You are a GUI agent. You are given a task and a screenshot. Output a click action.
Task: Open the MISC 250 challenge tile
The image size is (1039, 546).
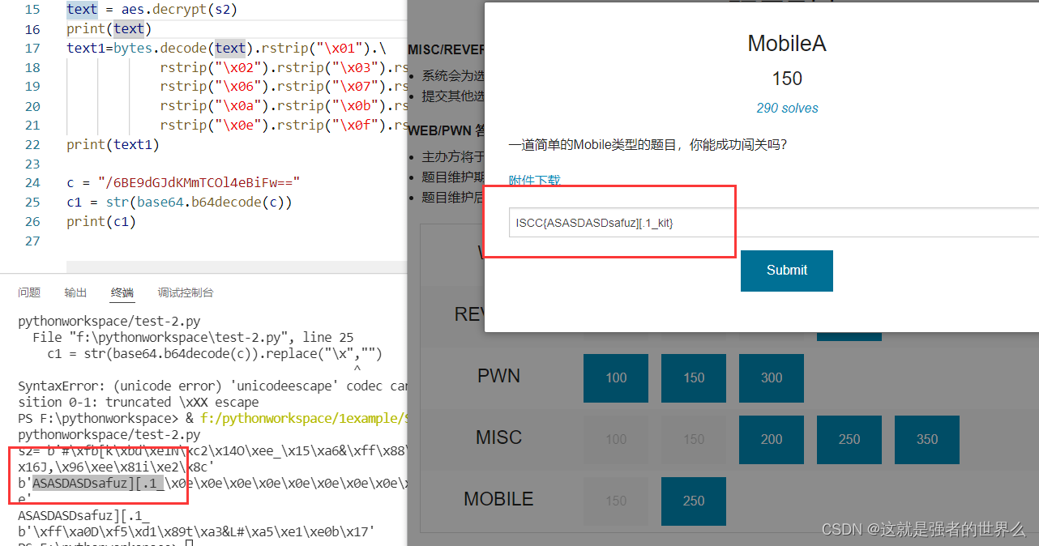(x=849, y=439)
